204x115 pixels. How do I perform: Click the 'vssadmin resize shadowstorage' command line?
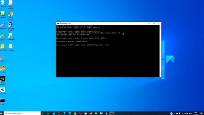pyautogui.click(x=84, y=45)
